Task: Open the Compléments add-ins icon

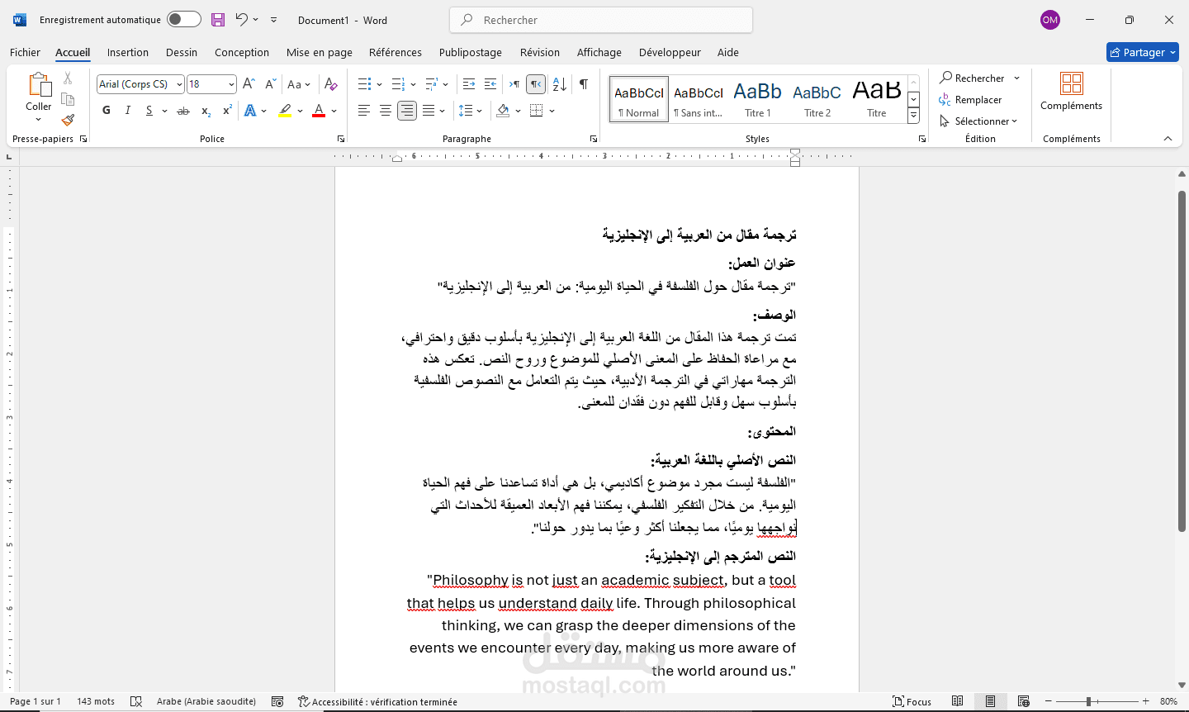Action: (1071, 92)
